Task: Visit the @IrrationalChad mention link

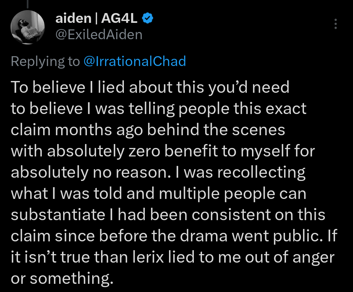Action: [135, 61]
